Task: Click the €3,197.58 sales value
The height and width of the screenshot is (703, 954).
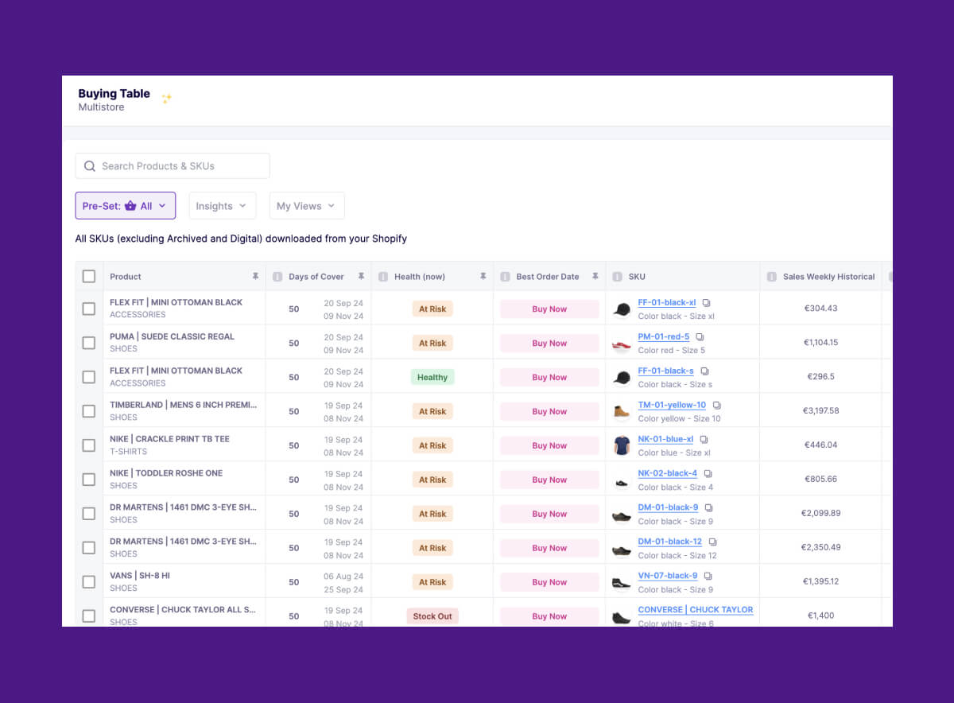Action: coord(821,411)
